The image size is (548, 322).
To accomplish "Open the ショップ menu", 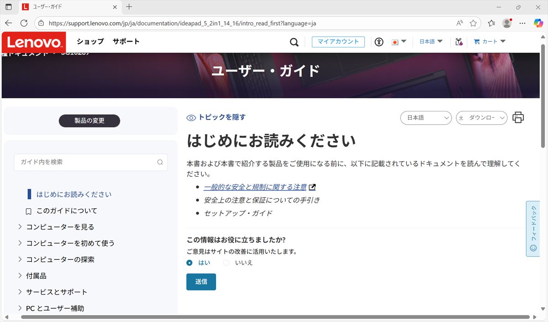I will tap(90, 42).
